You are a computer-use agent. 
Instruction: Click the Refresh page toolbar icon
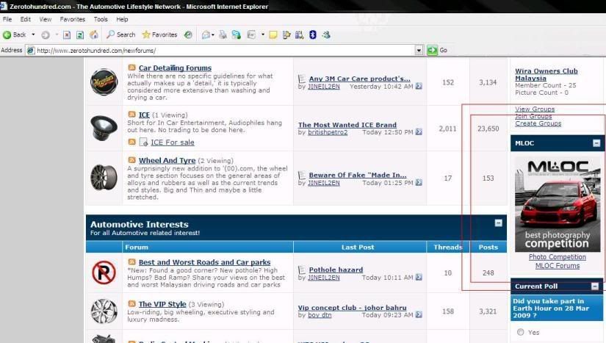click(80, 35)
